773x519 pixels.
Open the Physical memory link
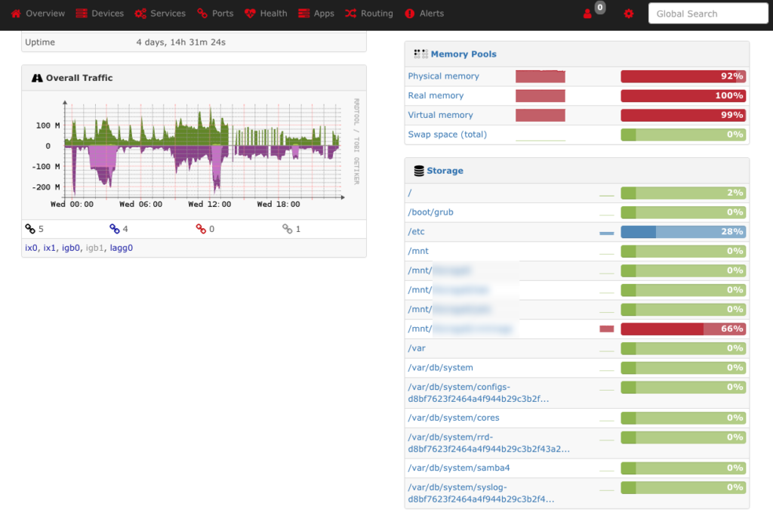443,76
